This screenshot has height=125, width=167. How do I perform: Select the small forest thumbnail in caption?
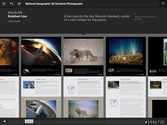153,71
